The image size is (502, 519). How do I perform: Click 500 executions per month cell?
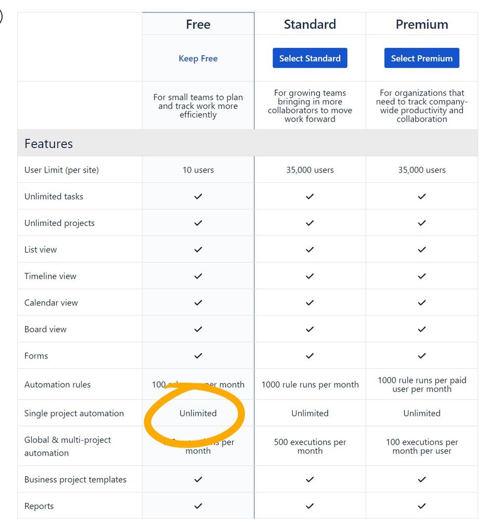(x=310, y=446)
